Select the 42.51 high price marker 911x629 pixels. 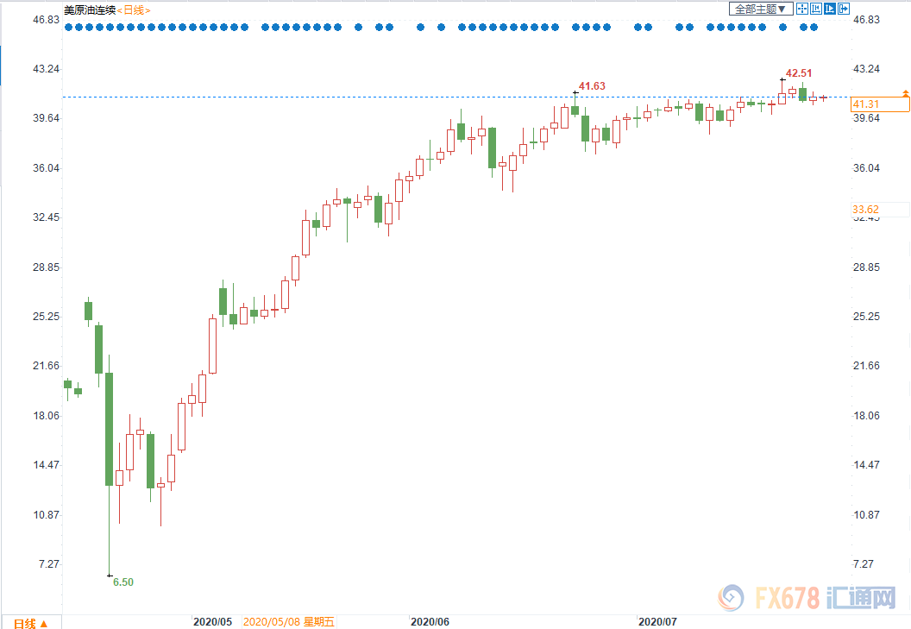tap(798, 73)
